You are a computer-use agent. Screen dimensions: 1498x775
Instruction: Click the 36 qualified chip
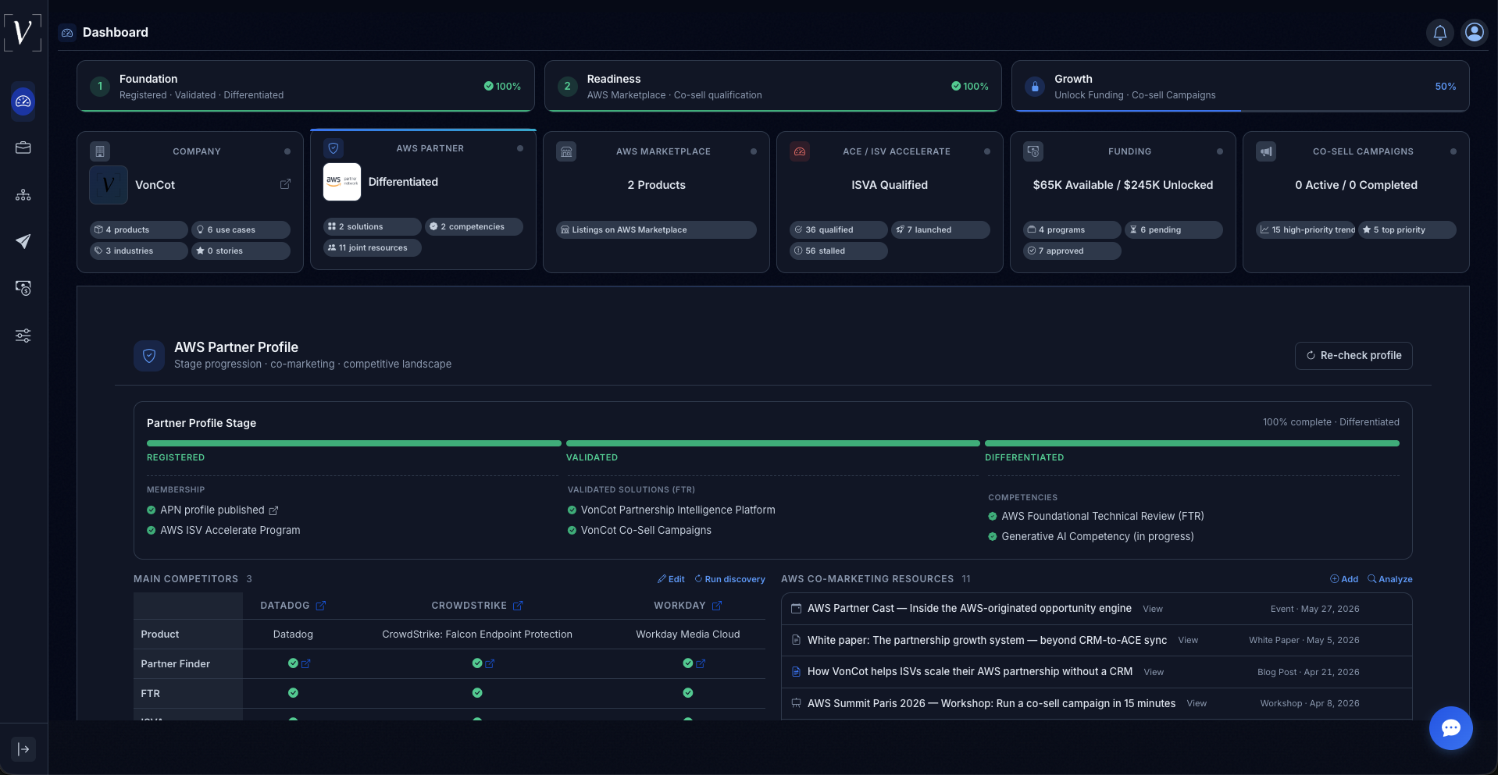pyautogui.click(x=838, y=229)
